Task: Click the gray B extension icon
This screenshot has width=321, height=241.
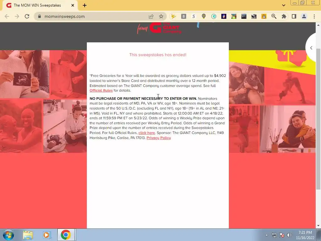Action: [x=184, y=16]
